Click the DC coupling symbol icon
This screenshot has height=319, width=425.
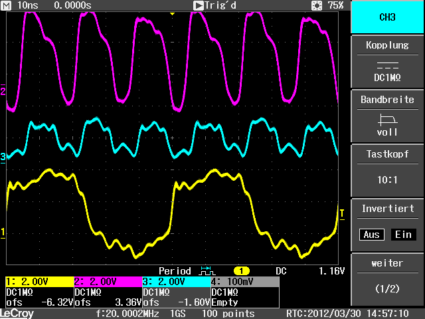point(388,65)
